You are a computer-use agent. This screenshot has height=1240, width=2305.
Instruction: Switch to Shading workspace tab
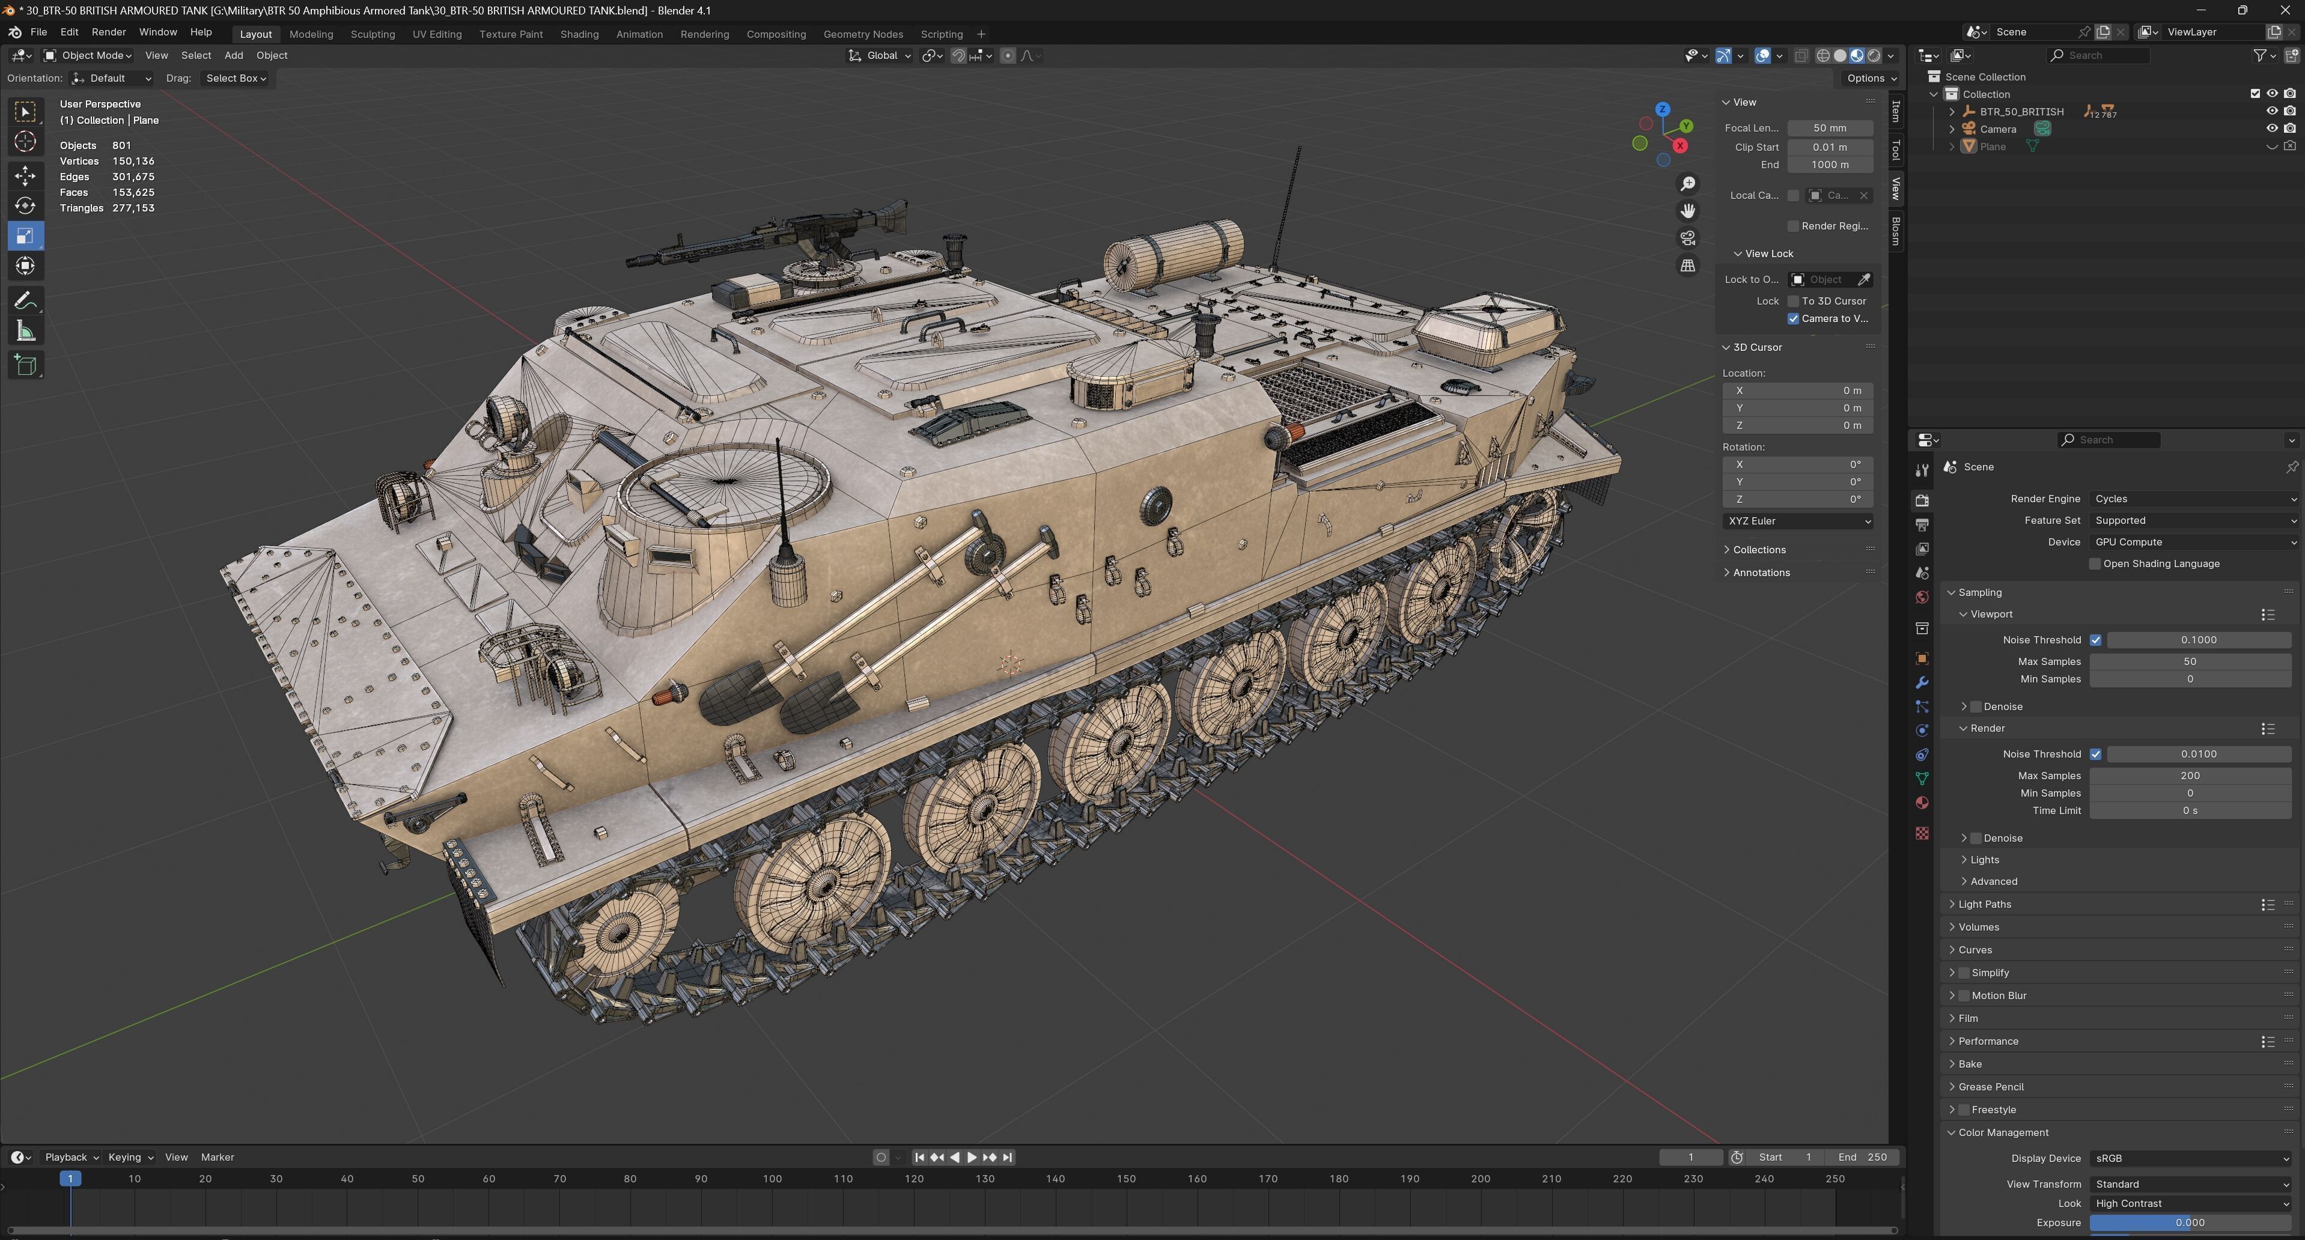click(x=579, y=34)
